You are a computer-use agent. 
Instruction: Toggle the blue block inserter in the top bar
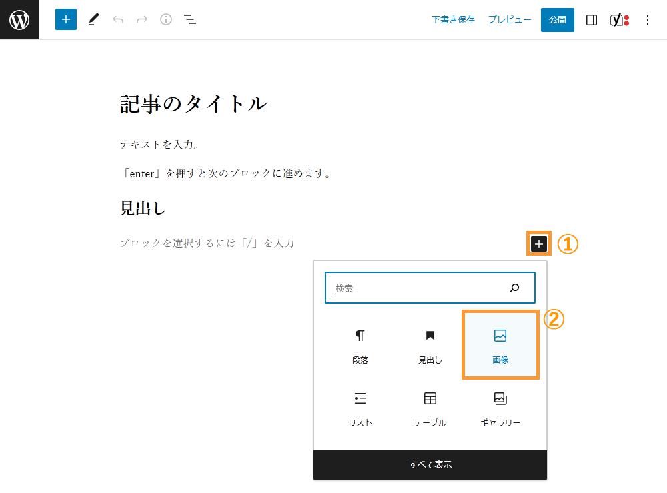(x=65, y=19)
